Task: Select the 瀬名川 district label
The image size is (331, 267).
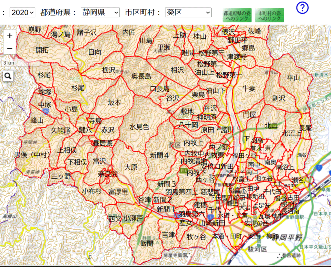Action: click(x=301, y=180)
